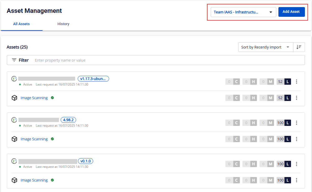Click the Filter funnel icon
Screen dimensions: 312x192
tap(14, 60)
